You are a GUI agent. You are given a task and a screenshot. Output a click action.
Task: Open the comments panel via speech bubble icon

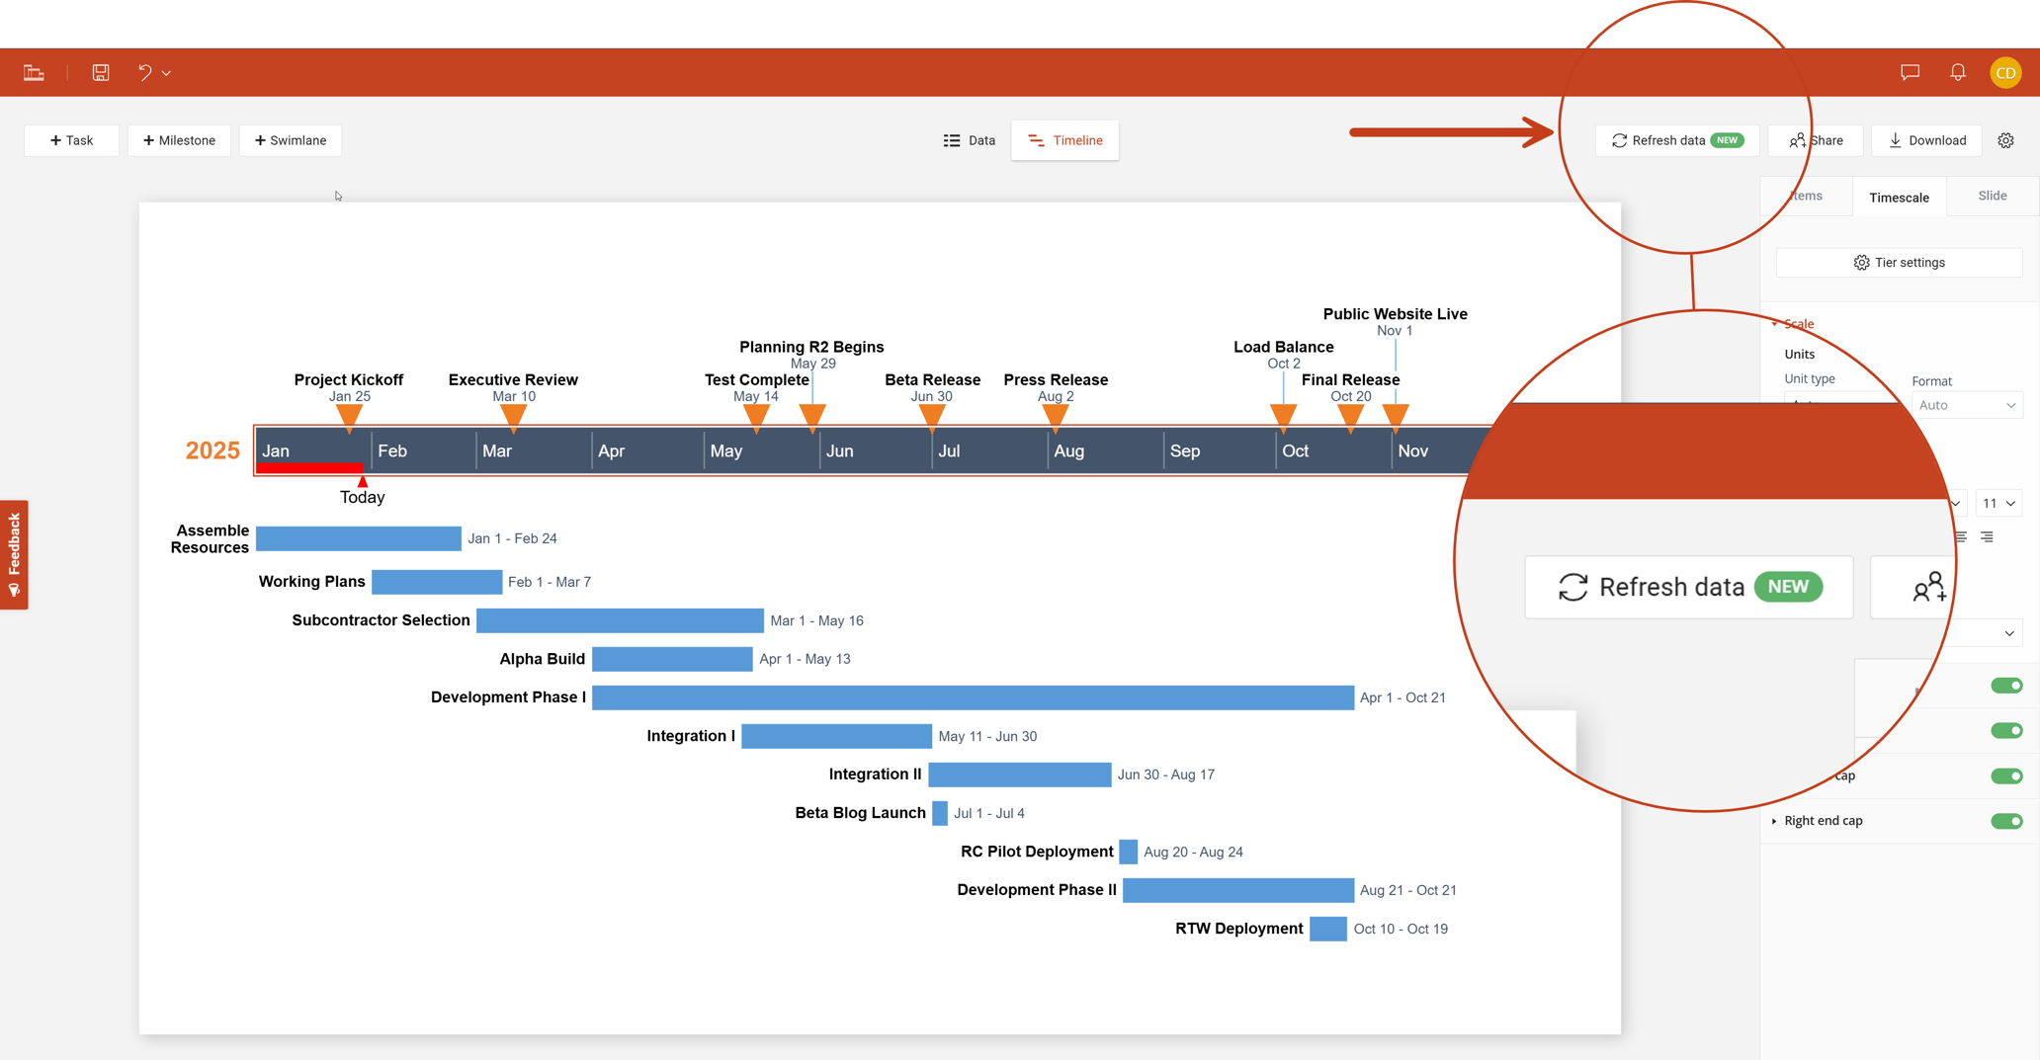pyautogui.click(x=1910, y=71)
